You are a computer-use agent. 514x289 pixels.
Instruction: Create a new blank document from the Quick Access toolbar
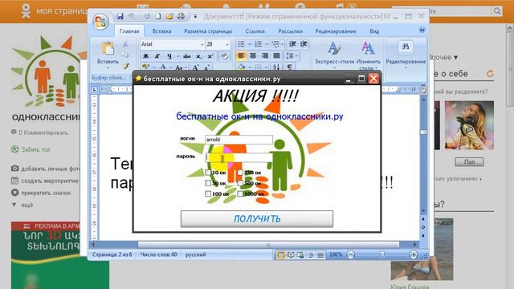[158, 16]
